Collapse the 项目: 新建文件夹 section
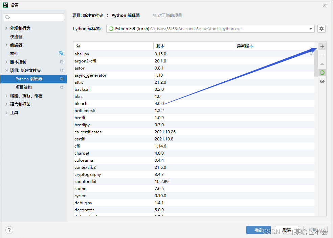Viewport: 333px width, 238px height. 6,70
